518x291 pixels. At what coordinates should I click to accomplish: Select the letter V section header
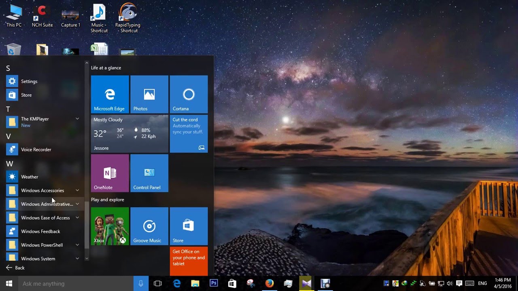pos(8,136)
